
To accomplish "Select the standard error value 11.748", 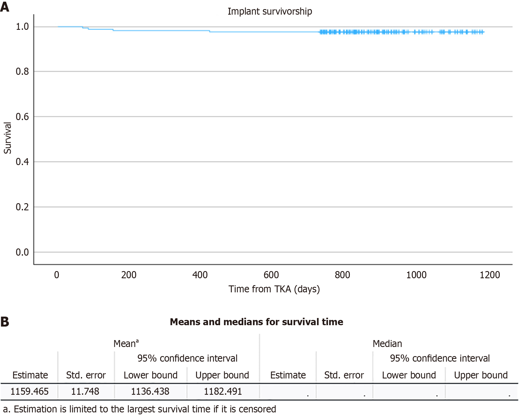I will click(x=85, y=391).
